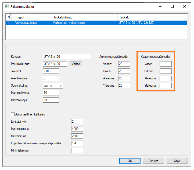Open the Suuntakulma AUTO dropdown
Screen dimensions: 194x170
pos(53,86)
